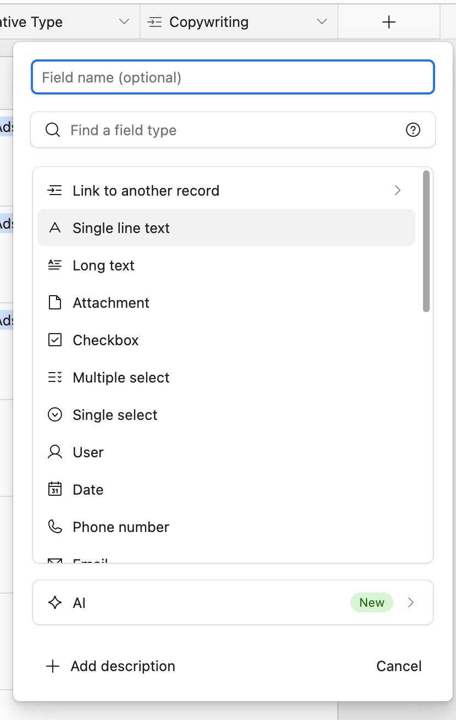The height and width of the screenshot is (720, 456).
Task: Open the Copywriting column dropdown arrow
Action: point(321,22)
